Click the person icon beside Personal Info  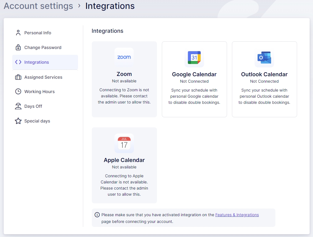(18, 33)
